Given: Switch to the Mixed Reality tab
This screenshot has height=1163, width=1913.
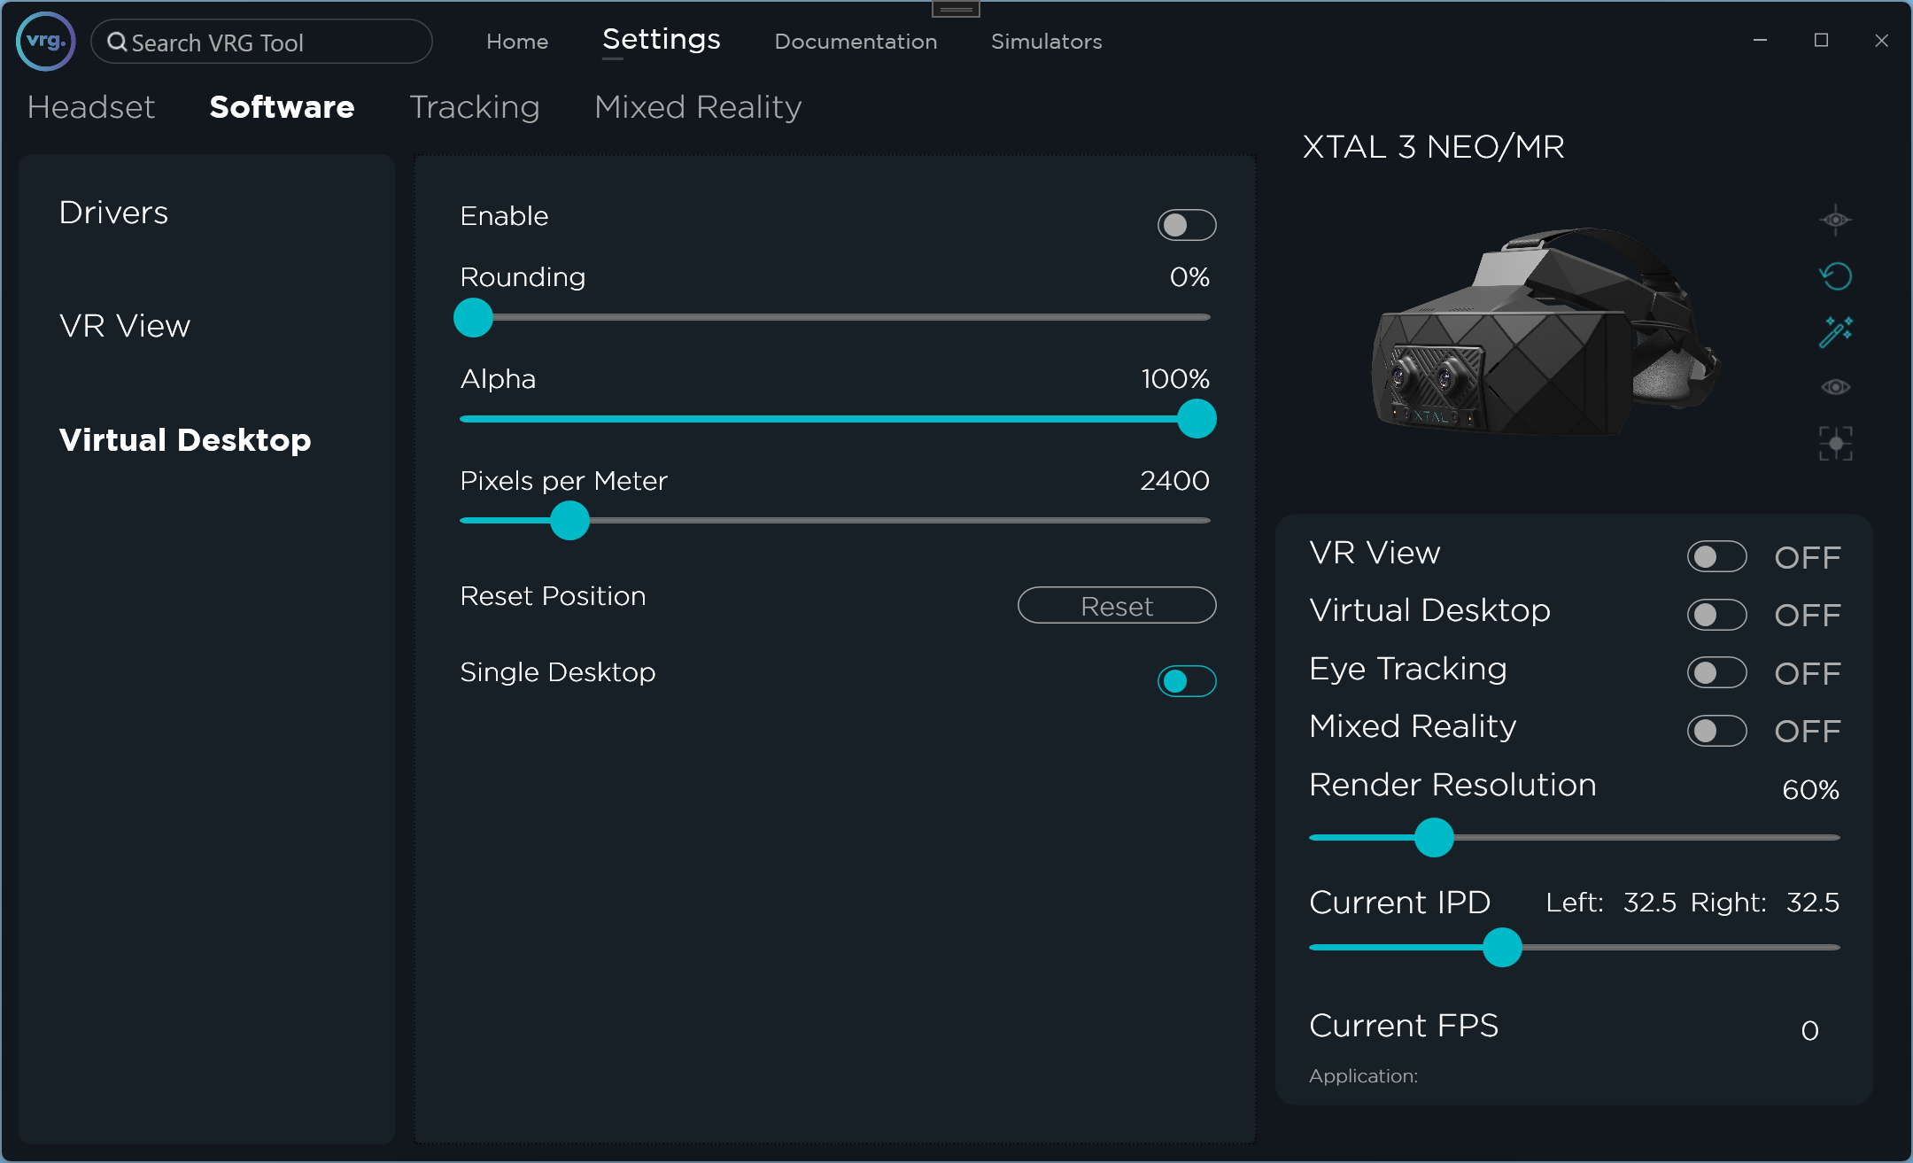Looking at the screenshot, I should (x=698, y=107).
